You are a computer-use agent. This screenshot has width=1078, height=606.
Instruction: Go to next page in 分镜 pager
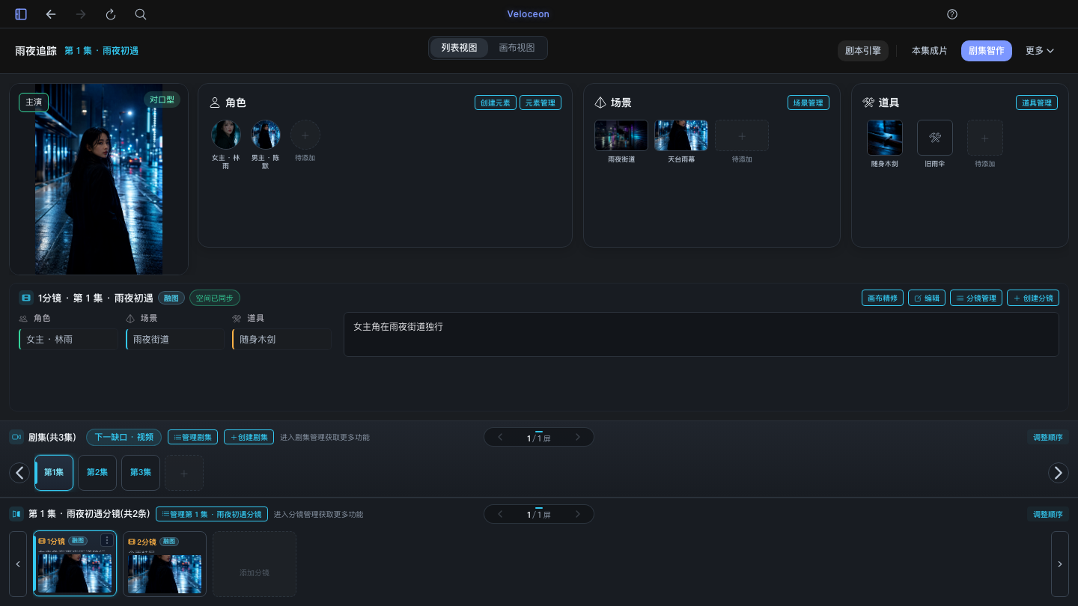pyautogui.click(x=577, y=514)
